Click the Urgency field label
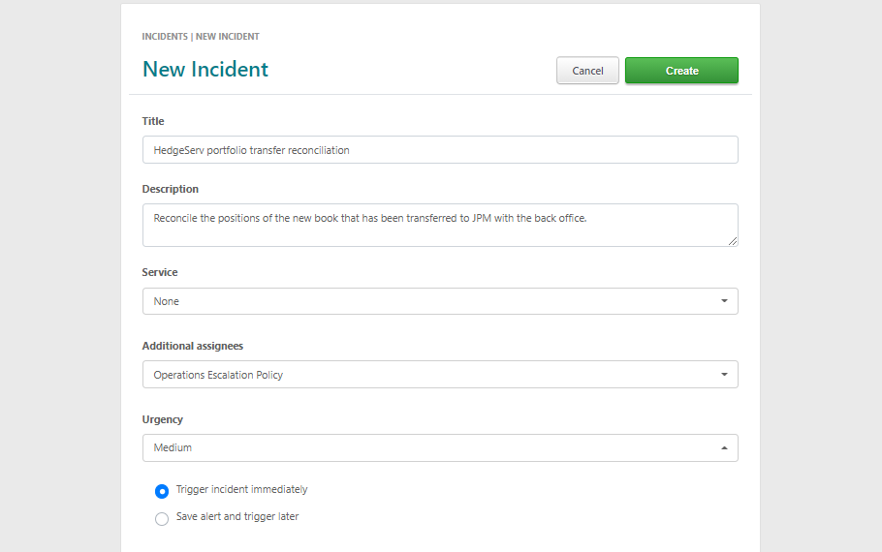Screen dimensions: 882x552 pos(163,419)
